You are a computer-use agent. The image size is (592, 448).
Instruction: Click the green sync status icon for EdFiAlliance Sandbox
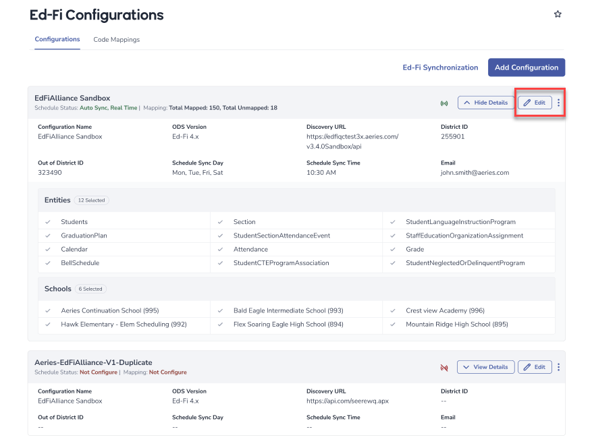tap(444, 103)
